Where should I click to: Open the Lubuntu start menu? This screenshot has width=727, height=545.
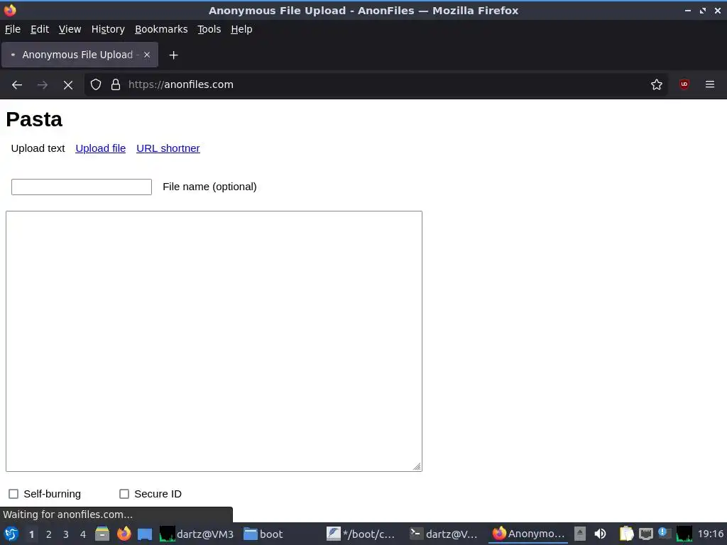11,534
